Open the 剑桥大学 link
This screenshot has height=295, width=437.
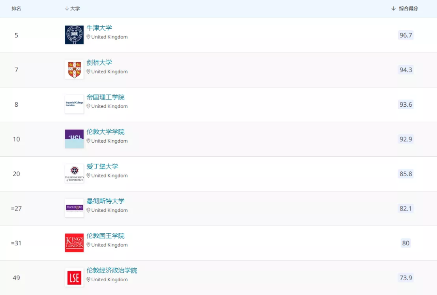click(99, 63)
